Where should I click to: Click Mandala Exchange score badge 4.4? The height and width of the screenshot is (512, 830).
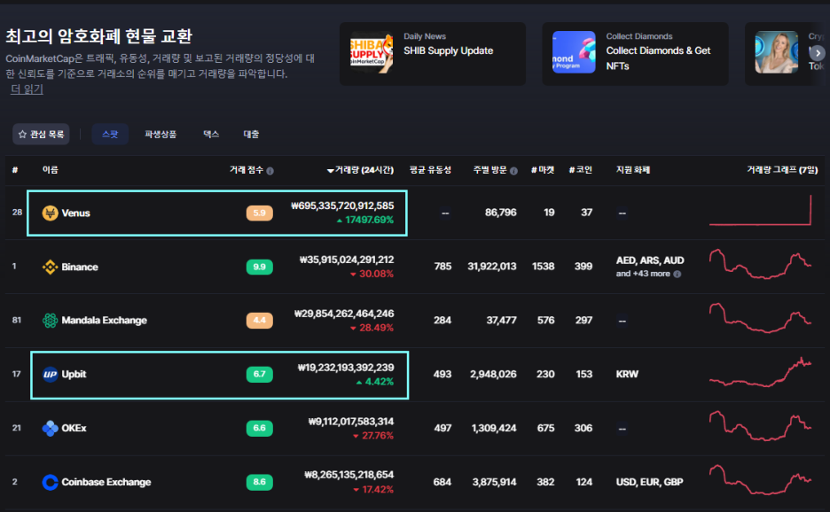(x=259, y=321)
